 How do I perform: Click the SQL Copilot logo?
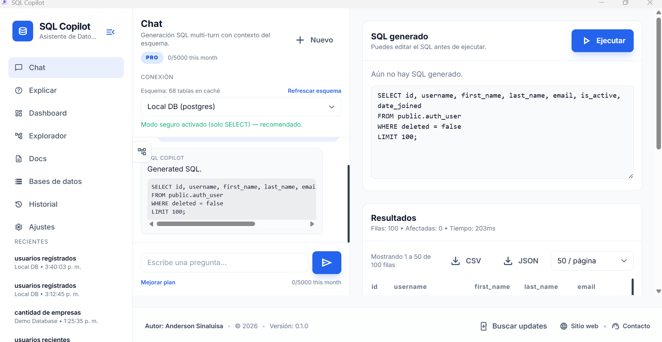point(22,31)
